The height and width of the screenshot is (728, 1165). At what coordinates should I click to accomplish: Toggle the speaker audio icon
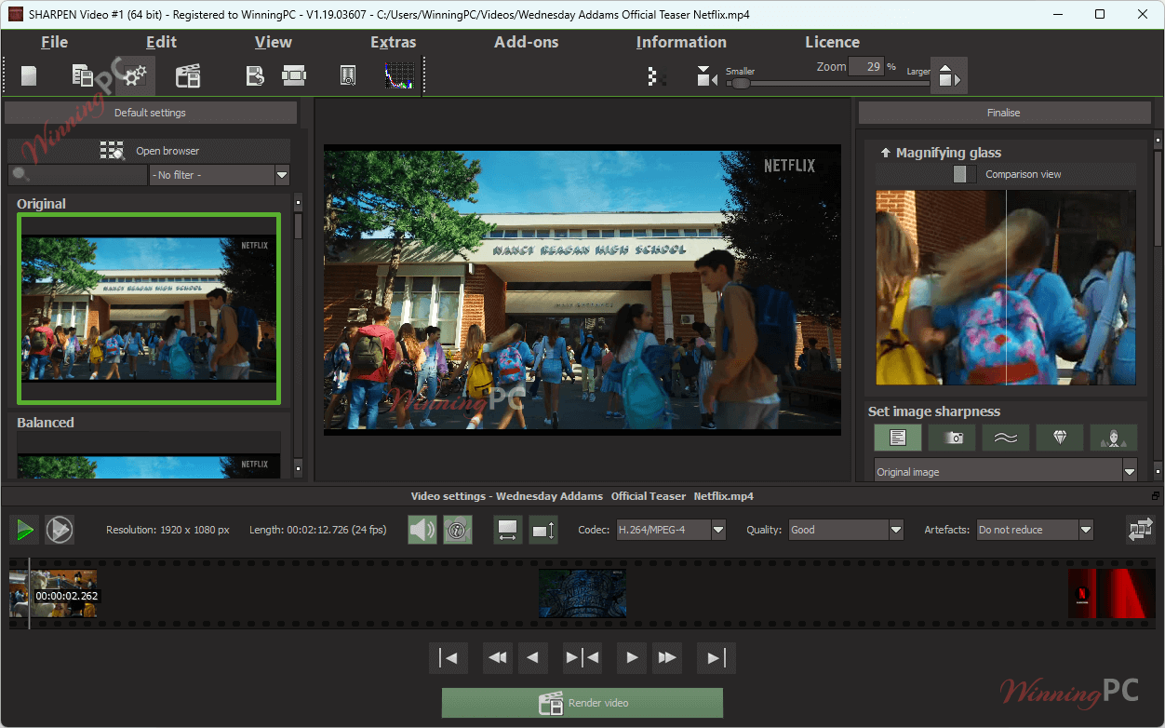coord(422,530)
